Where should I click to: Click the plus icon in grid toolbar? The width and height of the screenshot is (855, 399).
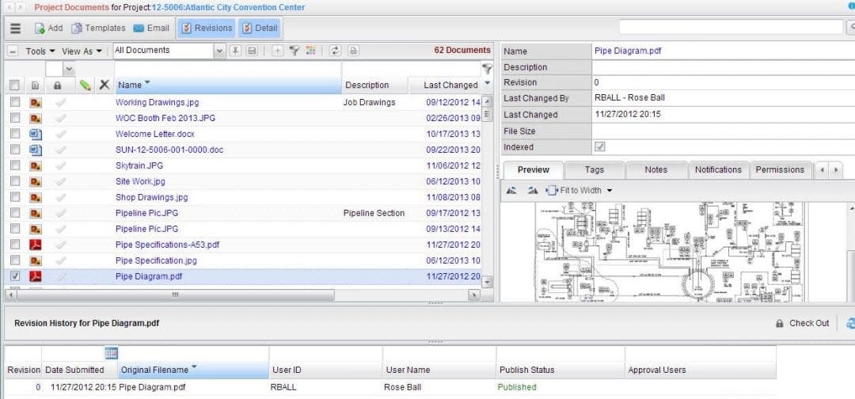278,51
